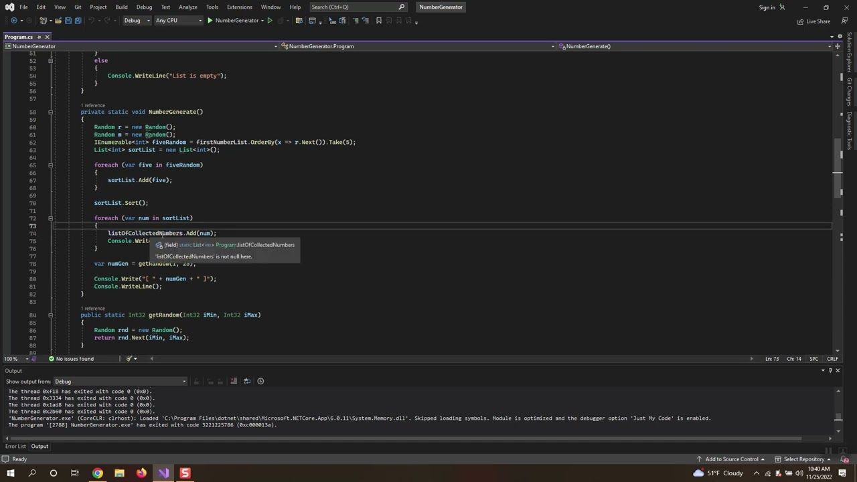Open the Git Changes side tab
Viewport: 857px width, 482px height.
[849, 91]
